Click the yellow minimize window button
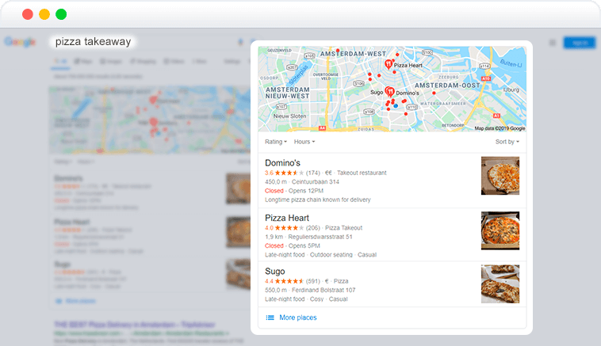601x346 pixels. tap(44, 14)
